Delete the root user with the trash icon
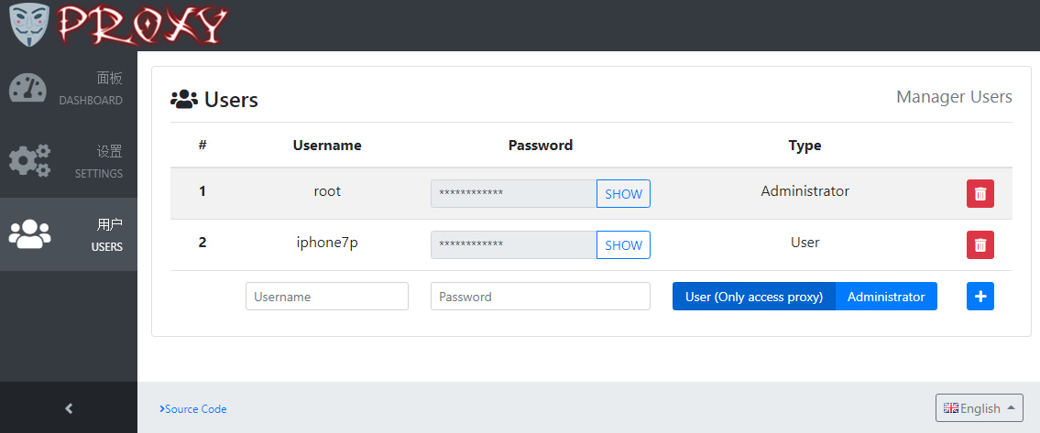Viewport: 1040px width, 433px height. (980, 194)
